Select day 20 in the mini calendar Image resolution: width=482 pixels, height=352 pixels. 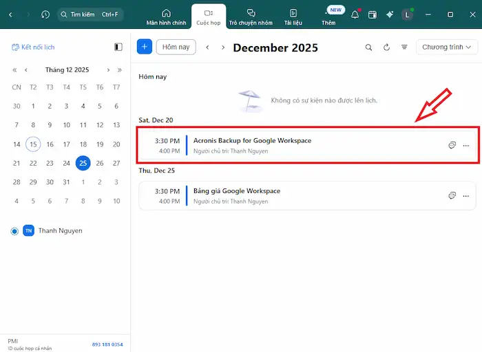(x=116, y=144)
